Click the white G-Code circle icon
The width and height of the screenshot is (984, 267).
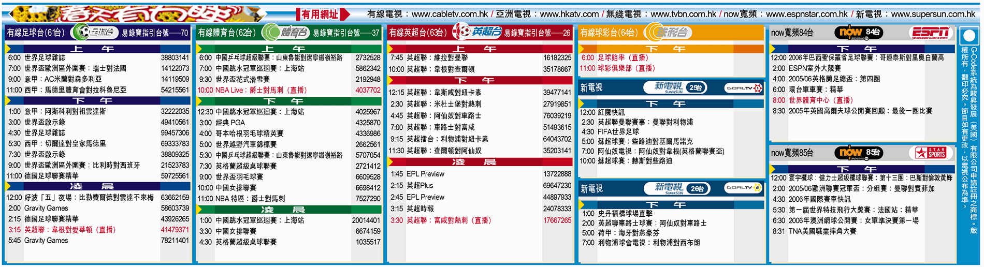point(968,37)
